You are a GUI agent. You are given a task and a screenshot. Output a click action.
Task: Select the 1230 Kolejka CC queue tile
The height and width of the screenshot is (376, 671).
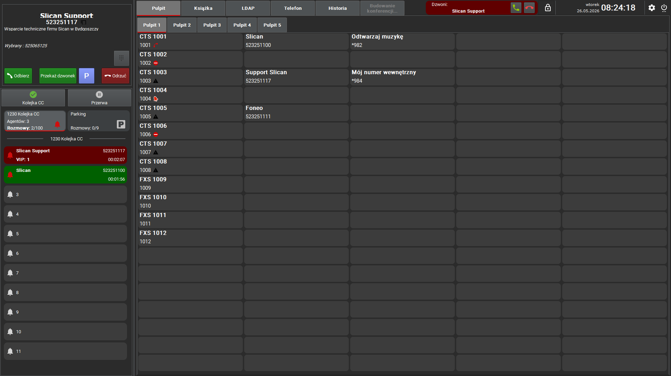35,121
